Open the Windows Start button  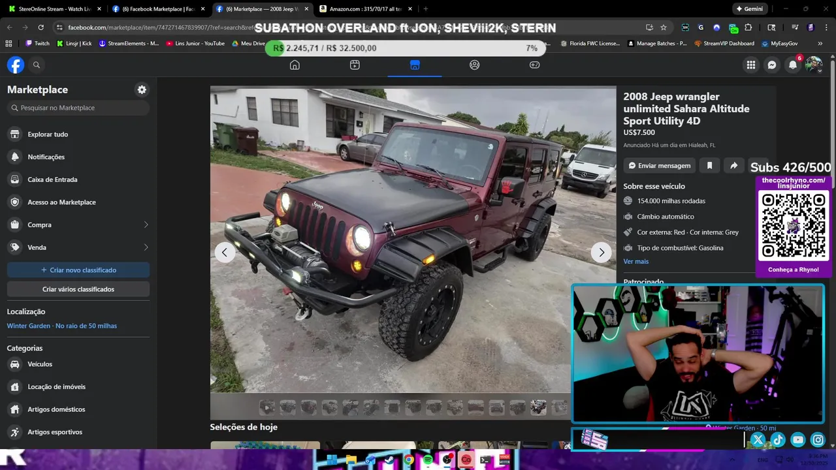(x=332, y=460)
